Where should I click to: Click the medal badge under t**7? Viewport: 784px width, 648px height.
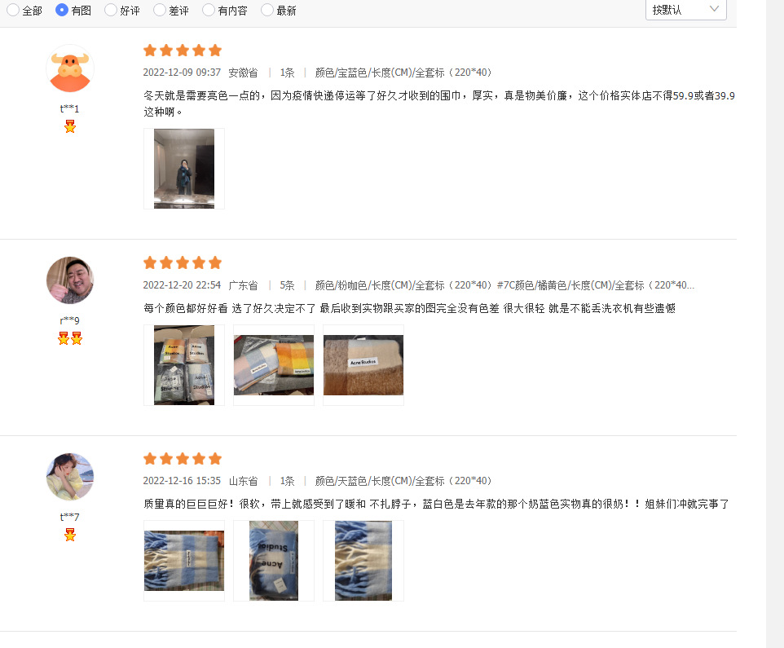(x=70, y=535)
